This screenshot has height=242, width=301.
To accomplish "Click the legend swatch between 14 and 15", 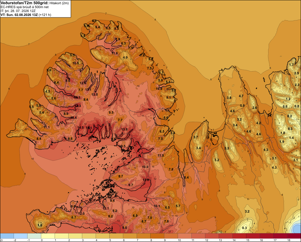I will [x=239, y=236].
